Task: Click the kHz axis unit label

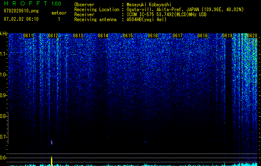Action: (x=4, y=34)
